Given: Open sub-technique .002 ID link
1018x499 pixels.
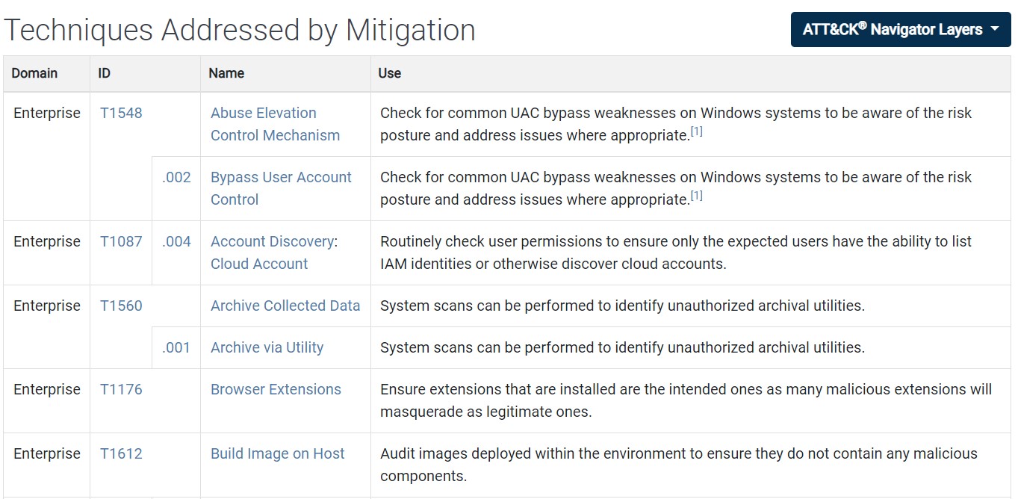Looking at the screenshot, I should [176, 177].
